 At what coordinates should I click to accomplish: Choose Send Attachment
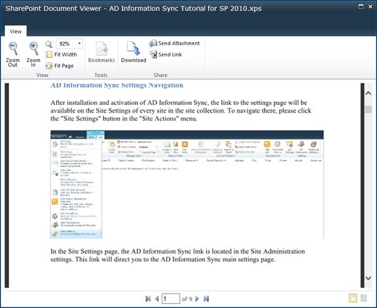click(x=174, y=43)
